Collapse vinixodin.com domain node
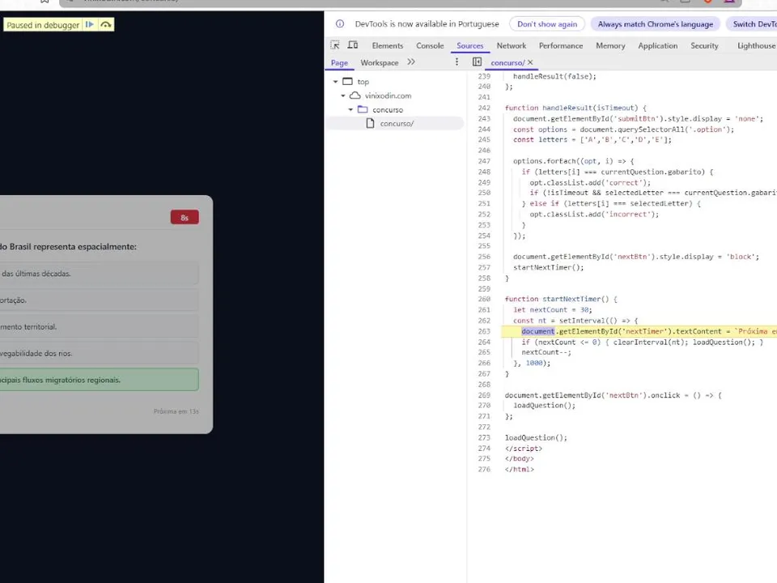 (x=343, y=96)
